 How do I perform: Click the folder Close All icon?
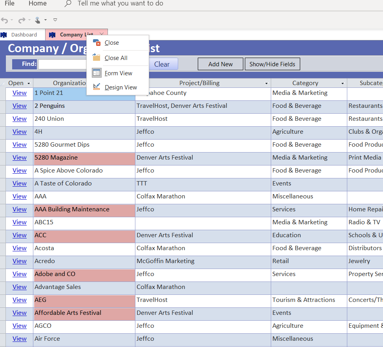(97, 58)
